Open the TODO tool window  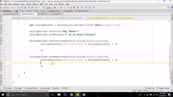pyautogui.click(x=65, y=88)
